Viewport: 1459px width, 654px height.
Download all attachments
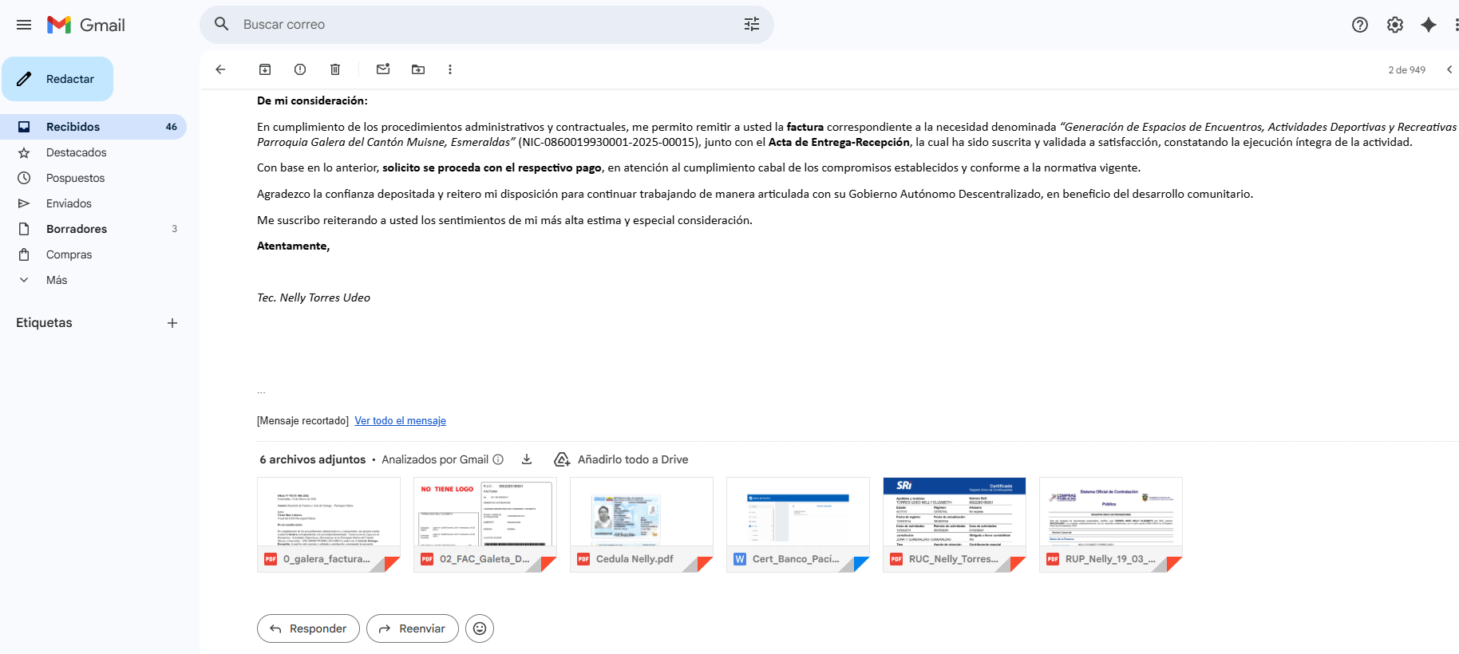pos(527,459)
